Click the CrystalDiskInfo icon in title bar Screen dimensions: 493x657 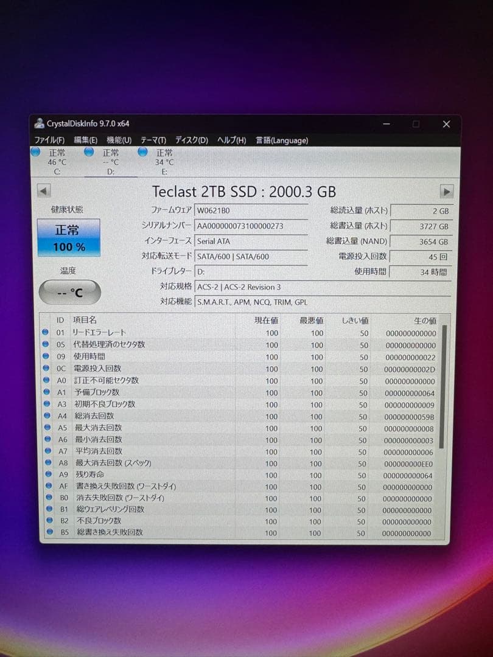click(40, 123)
